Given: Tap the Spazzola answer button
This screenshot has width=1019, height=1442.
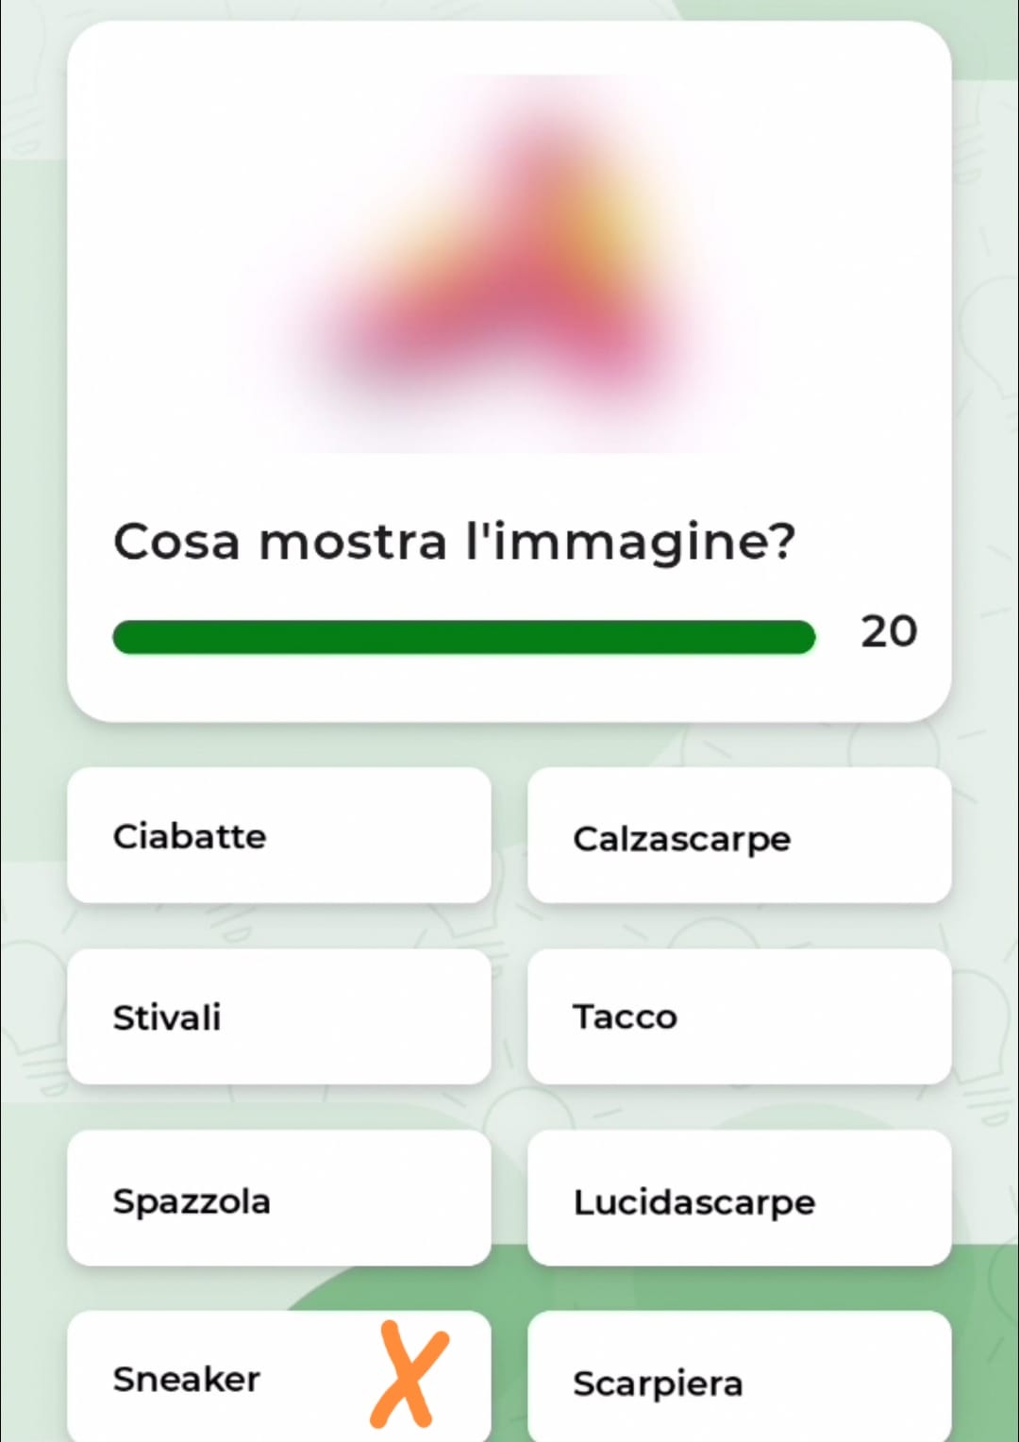Looking at the screenshot, I should point(278,1199).
